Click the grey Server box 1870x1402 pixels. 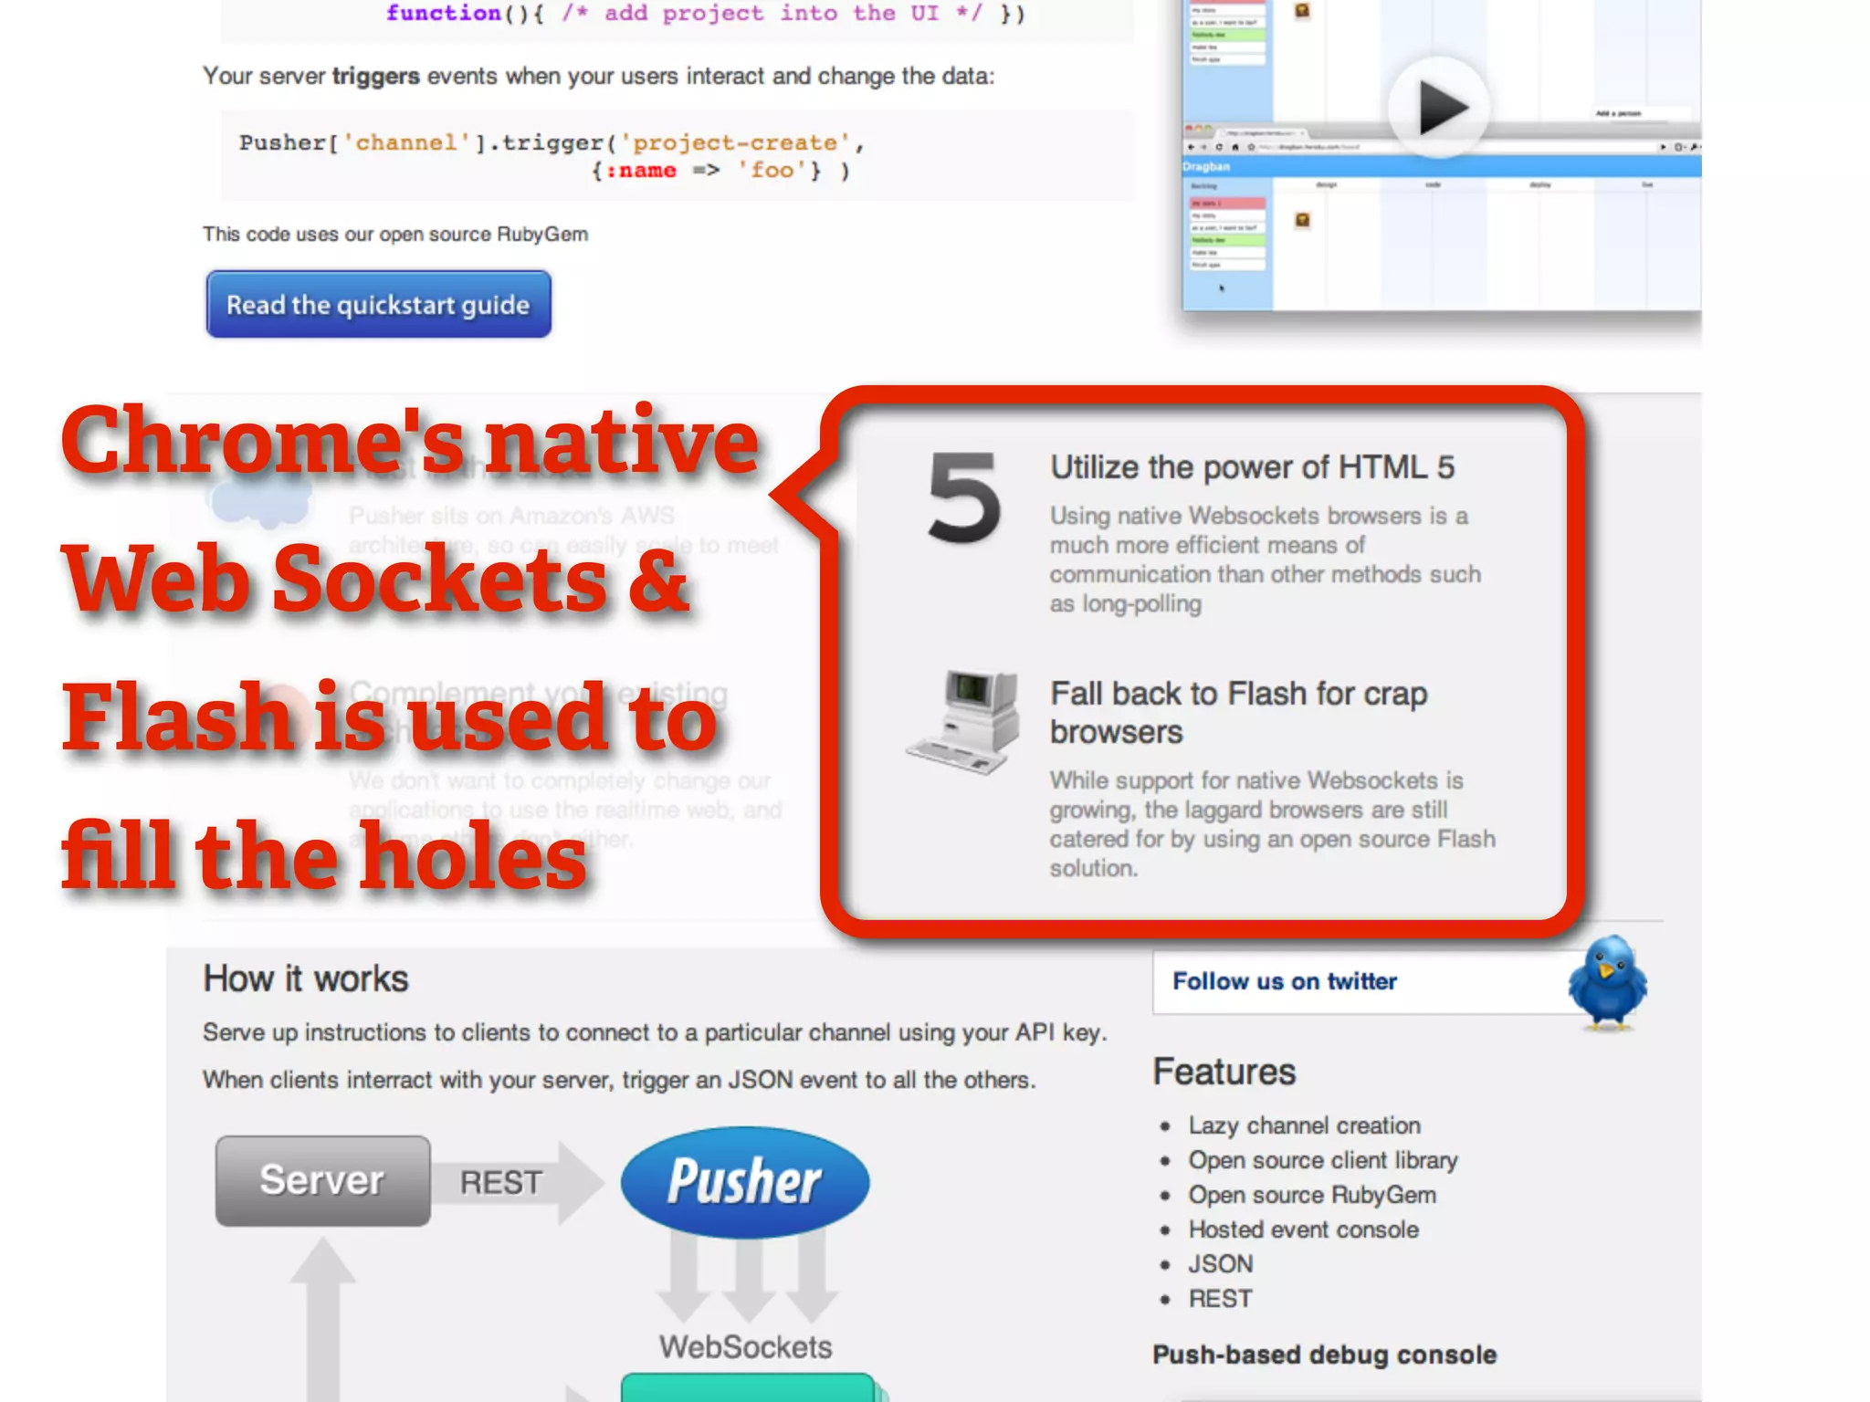pos(322,1180)
